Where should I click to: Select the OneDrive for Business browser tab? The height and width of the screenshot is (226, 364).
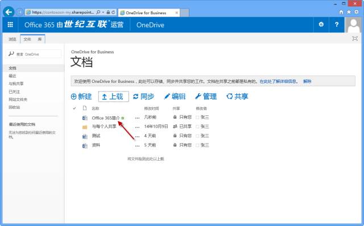tap(148, 12)
